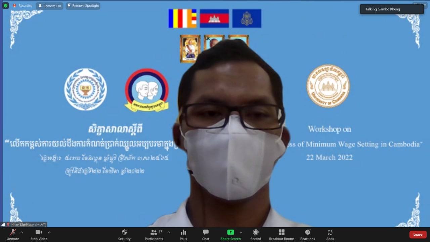Click the green encryption shield icon
The height and width of the screenshot is (242, 430).
point(5,6)
